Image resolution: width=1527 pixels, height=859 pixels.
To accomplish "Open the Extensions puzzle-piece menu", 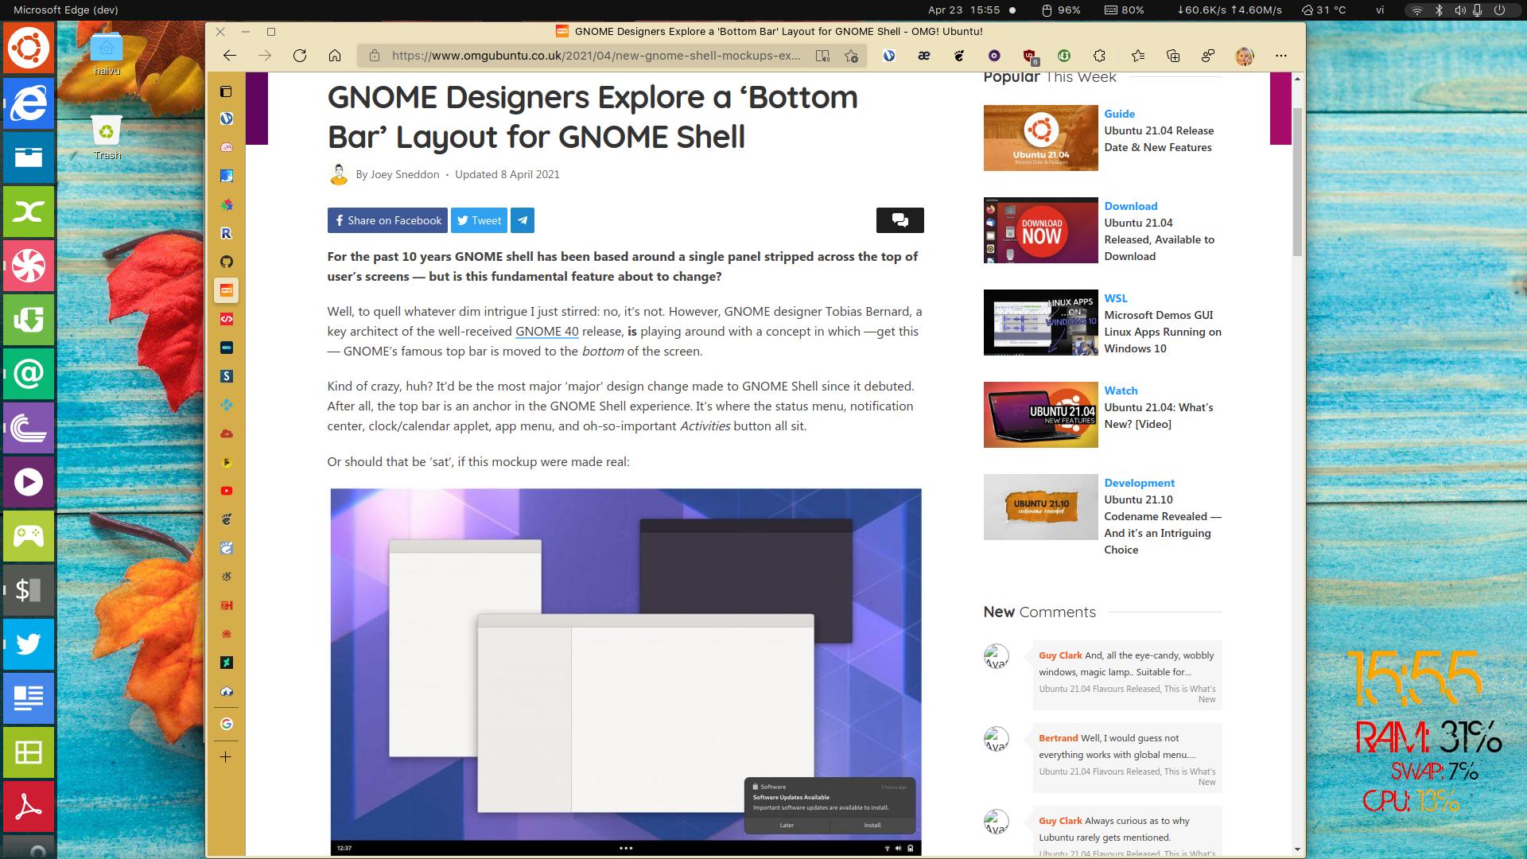I will [x=1099, y=56].
